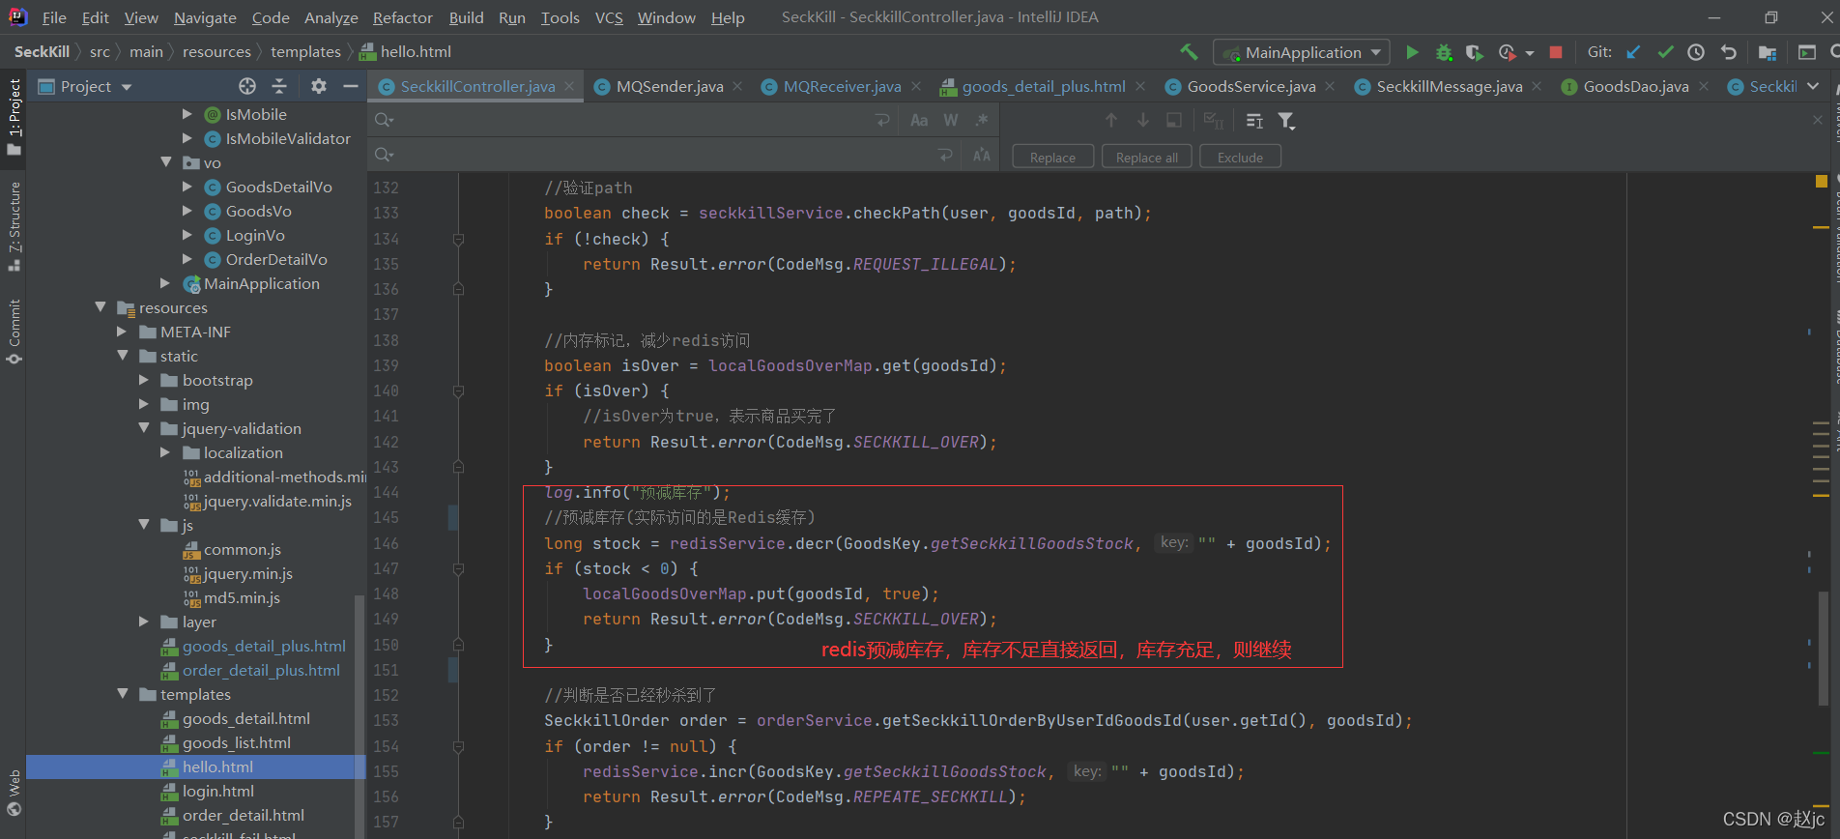This screenshot has width=1840, height=839.
Task: Open the Refactor menu
Action: 403,17
